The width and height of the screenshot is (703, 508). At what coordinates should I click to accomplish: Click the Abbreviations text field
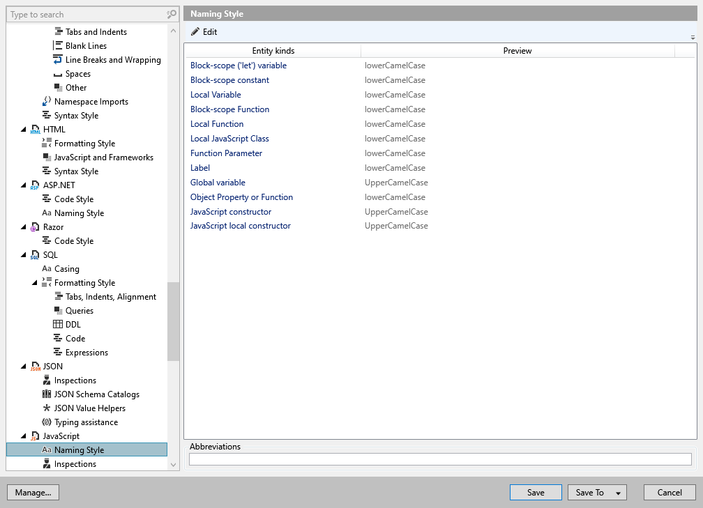pyautogui.click(x=440, y=459)
